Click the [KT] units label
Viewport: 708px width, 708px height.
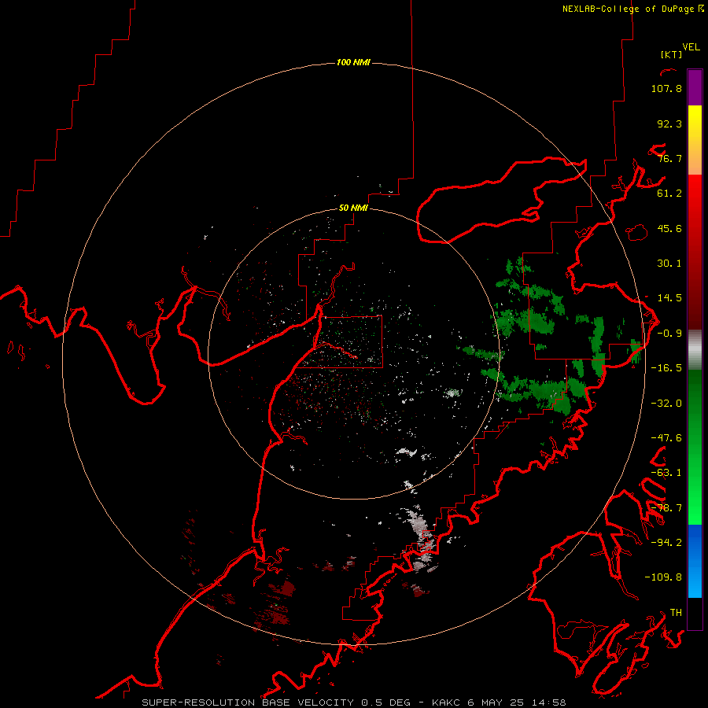tap(671, 54)
